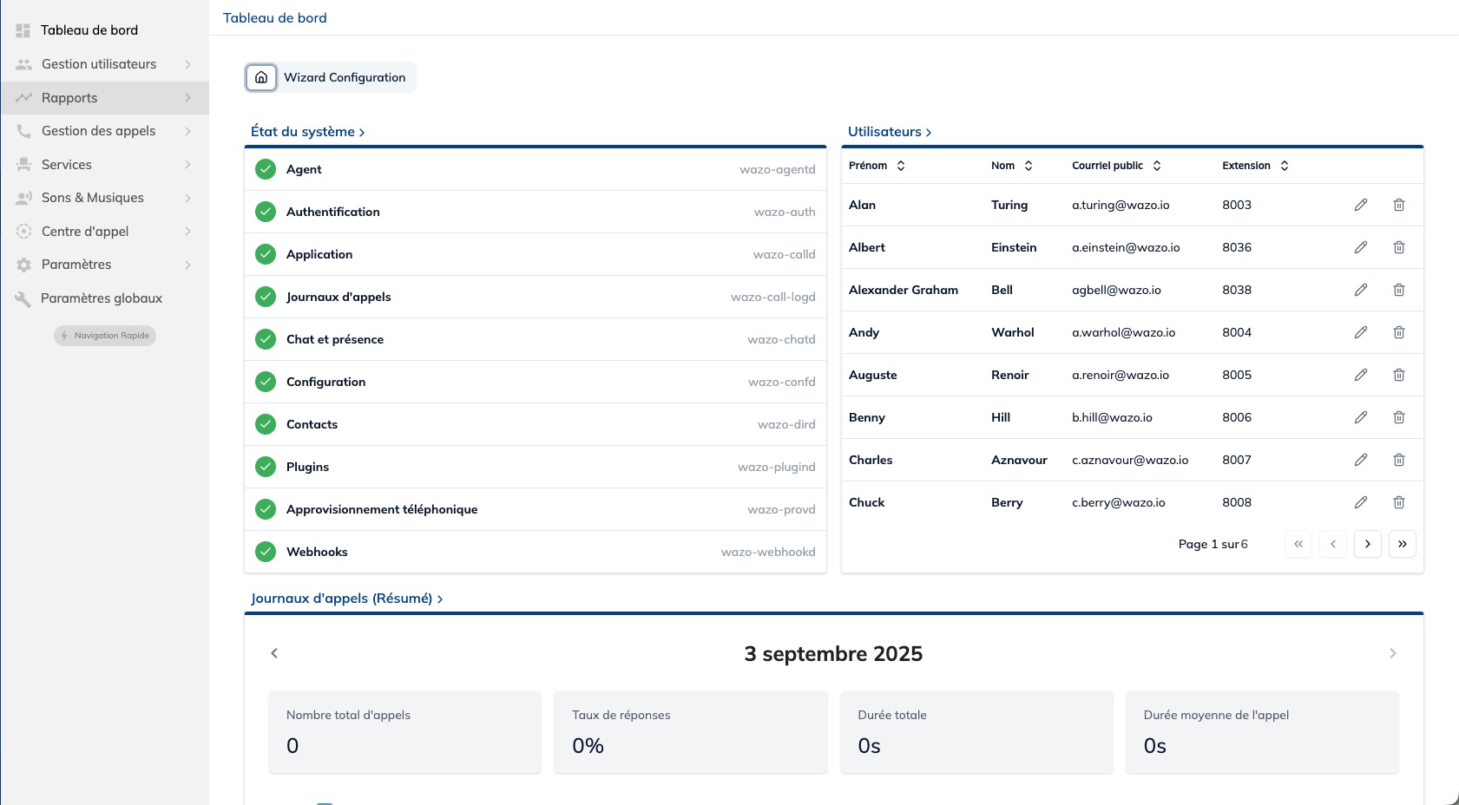Screen dimensions: 1459x805
Task: Click the Tableau de bord header title
Action: [x=275, y=18]
